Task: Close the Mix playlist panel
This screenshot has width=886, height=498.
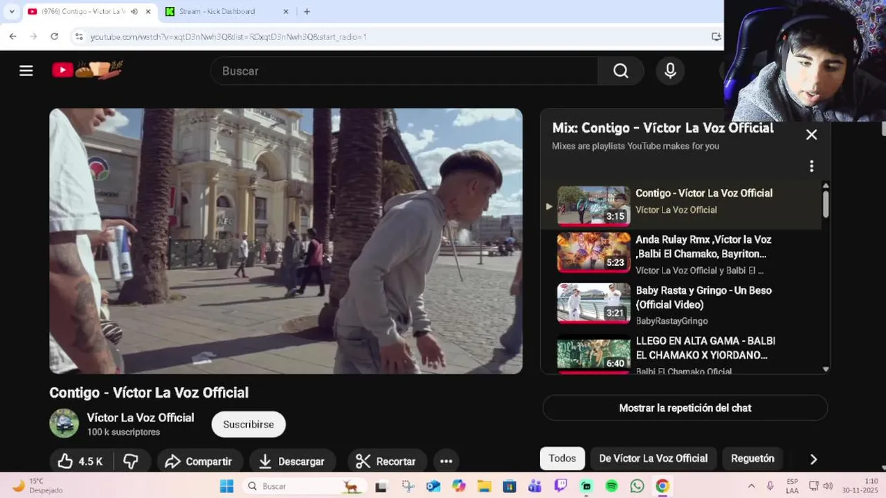Action: 811,135
